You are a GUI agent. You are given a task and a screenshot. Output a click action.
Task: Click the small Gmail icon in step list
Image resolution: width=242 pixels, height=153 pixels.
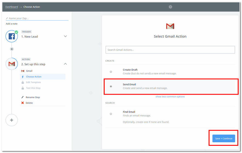tap(23, 71)
